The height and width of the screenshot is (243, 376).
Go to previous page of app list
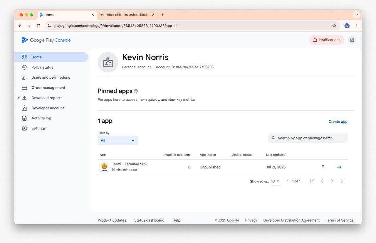(322, 181)
